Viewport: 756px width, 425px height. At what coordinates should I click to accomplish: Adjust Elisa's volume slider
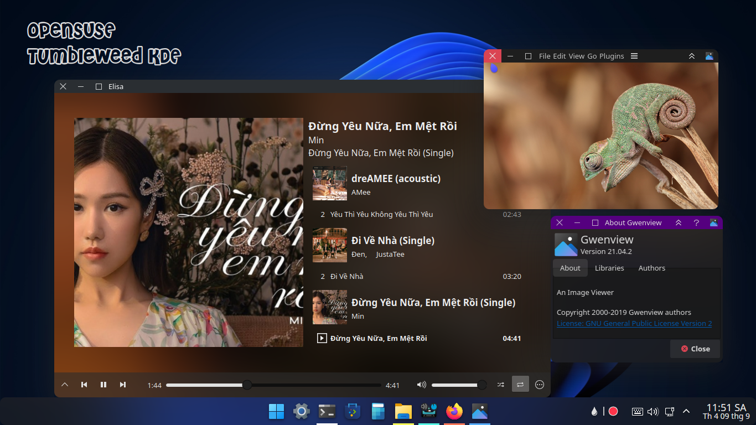coord(459,385)
